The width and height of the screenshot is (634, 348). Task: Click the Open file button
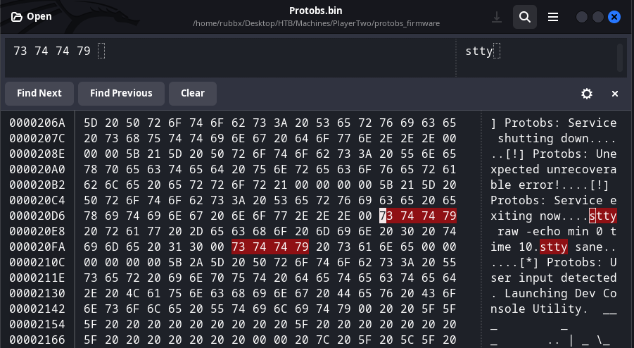pos(31,16)
